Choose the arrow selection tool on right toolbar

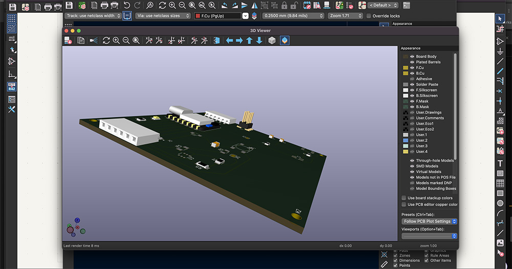point(500,18)
